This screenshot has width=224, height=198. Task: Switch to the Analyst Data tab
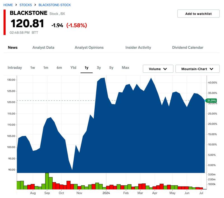(x=43, y=47)
